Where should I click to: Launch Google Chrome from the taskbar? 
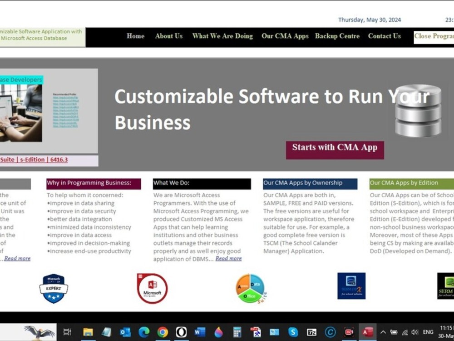click(x=163, y=332)
